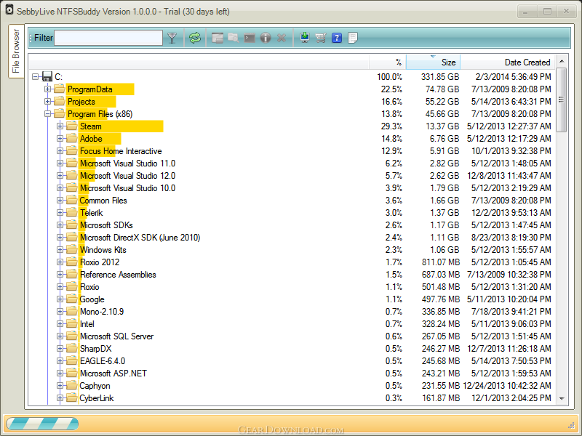This screenshot has width=582, height=436.
Task: Click the Adobe folder icon
Action: tap(71, 139)
